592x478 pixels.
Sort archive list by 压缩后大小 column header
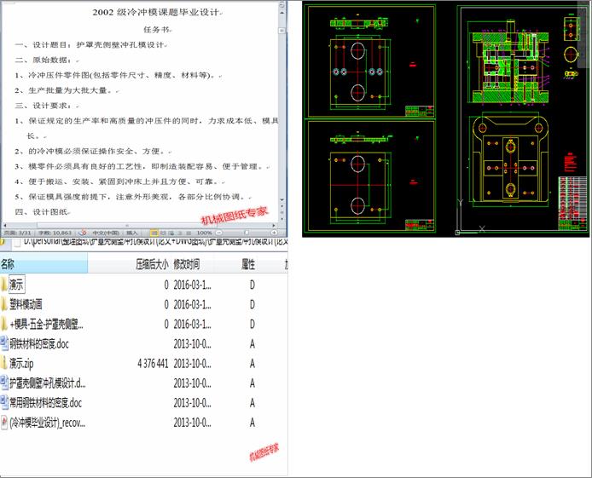[x=152, y=264]
